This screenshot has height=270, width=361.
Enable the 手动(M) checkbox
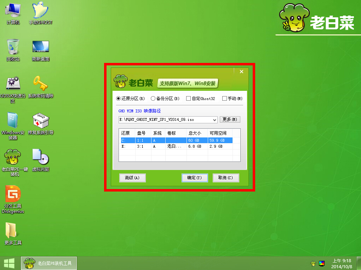232,99
